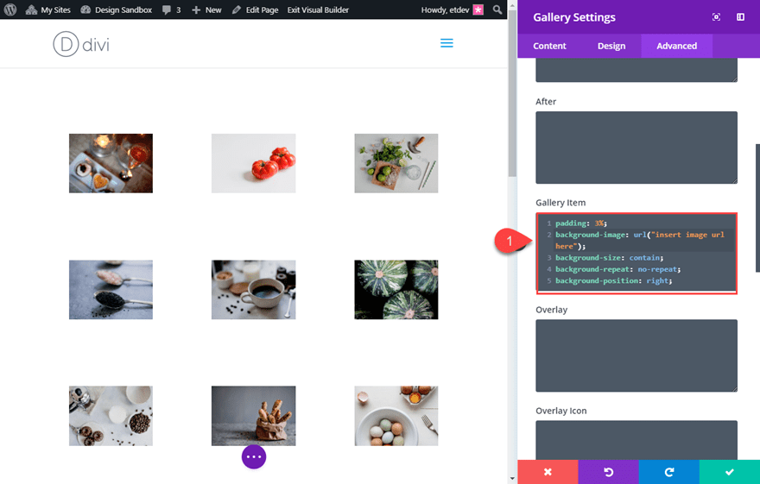Click the snap-to-sidebar icon in Gallery Settings

[x=740, y=17]
